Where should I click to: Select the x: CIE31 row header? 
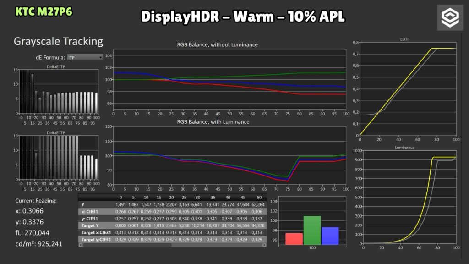tap(89, 212)
